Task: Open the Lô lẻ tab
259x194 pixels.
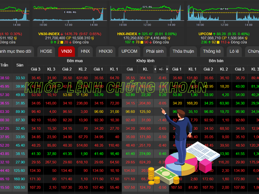Action: [x=234, y=51]
